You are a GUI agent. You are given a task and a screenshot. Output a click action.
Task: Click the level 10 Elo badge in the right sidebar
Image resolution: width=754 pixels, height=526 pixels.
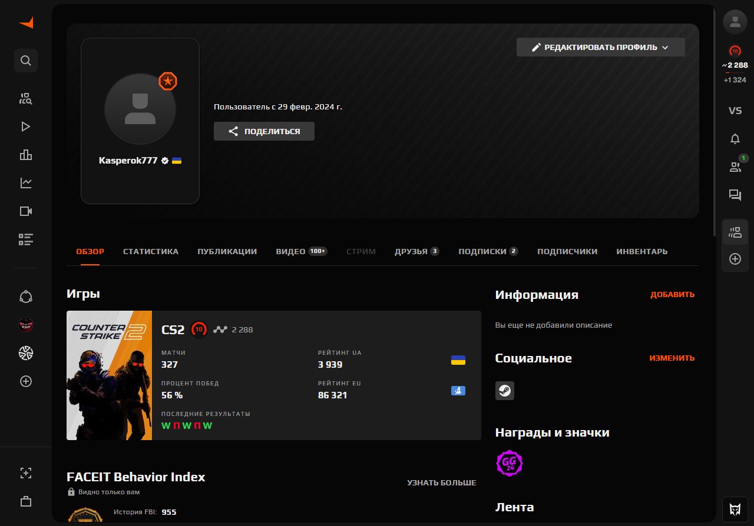[x=735, y=51]
